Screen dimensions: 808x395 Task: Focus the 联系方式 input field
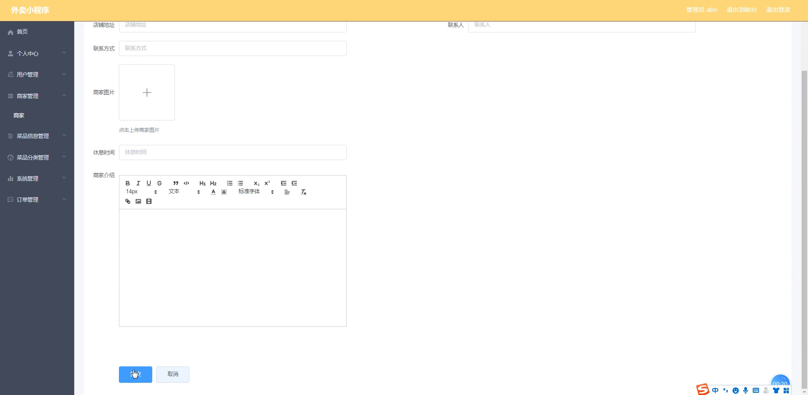point(233,48)
